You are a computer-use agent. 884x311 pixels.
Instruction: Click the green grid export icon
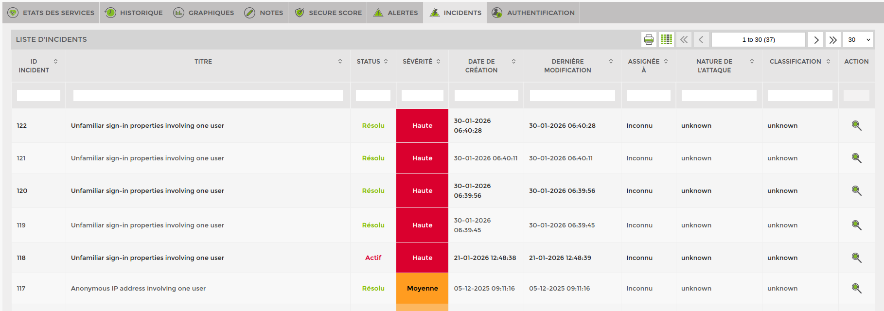666,40
